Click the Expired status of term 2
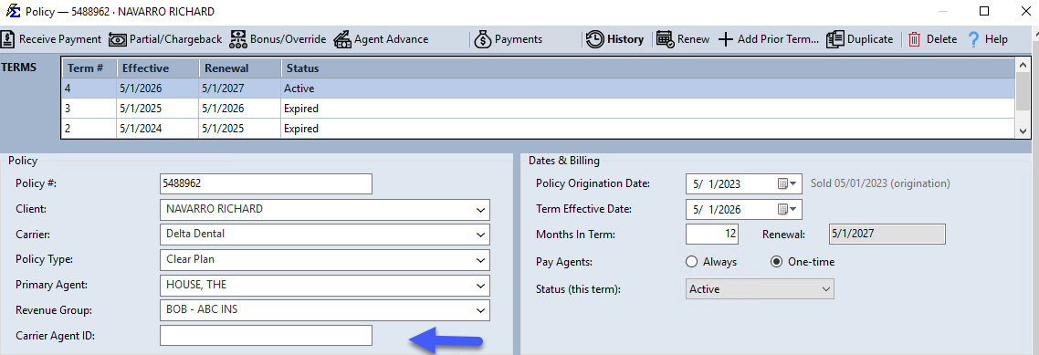 pos(300,129)
